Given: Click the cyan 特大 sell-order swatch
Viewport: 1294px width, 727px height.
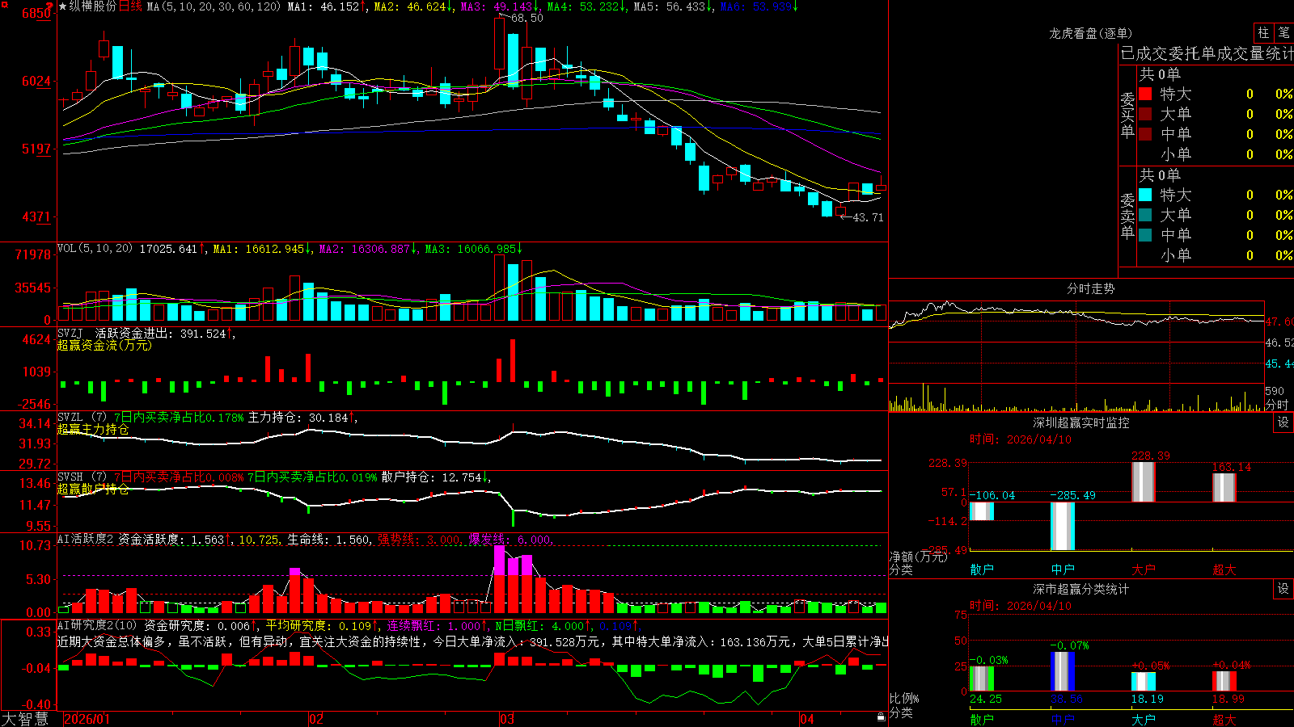Looking at the screenshot, I should tap(1145, 195).
